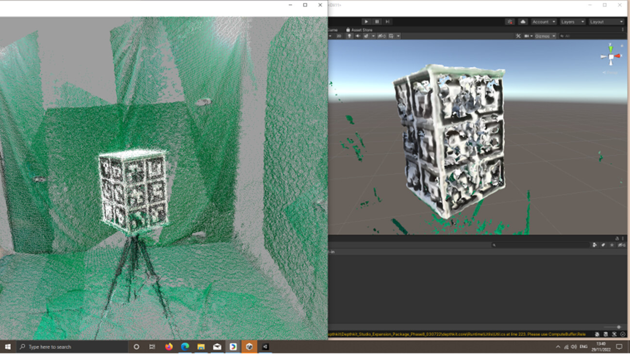The width and height of the screenshot is (630, 354).
Task: Pause the Unity game preview
Action: [x=377, y=22]
